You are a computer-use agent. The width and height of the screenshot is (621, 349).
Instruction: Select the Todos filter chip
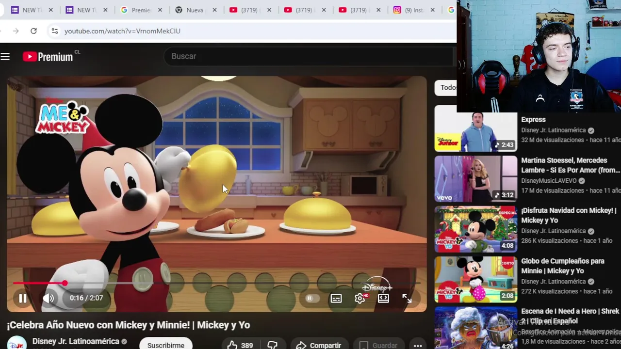pos(446,87)
